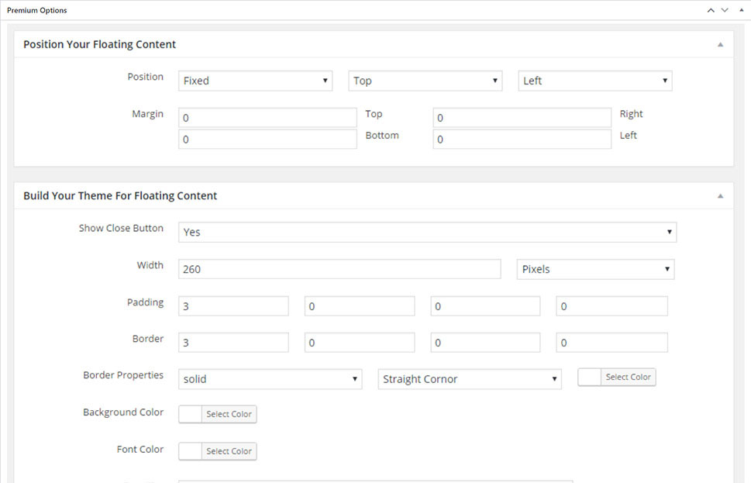Click the fourth Border field

coord(611,343)
